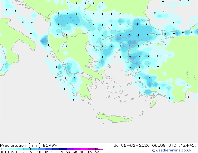This screenshot has height=153, width=198.
Task: Pick the legend swatch between 10 and 15
Action: tap(41, 149)
